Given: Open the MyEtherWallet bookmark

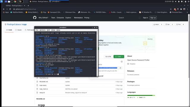Looking at the screenshot, I should 17,12.
